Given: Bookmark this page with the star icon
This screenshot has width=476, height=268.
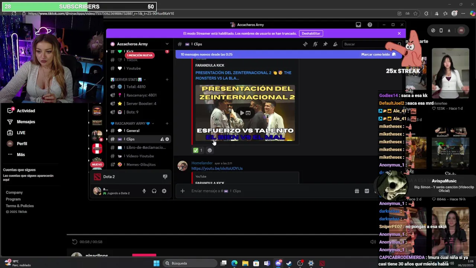Looking at the screenshot, I should (x=415, y=13).
